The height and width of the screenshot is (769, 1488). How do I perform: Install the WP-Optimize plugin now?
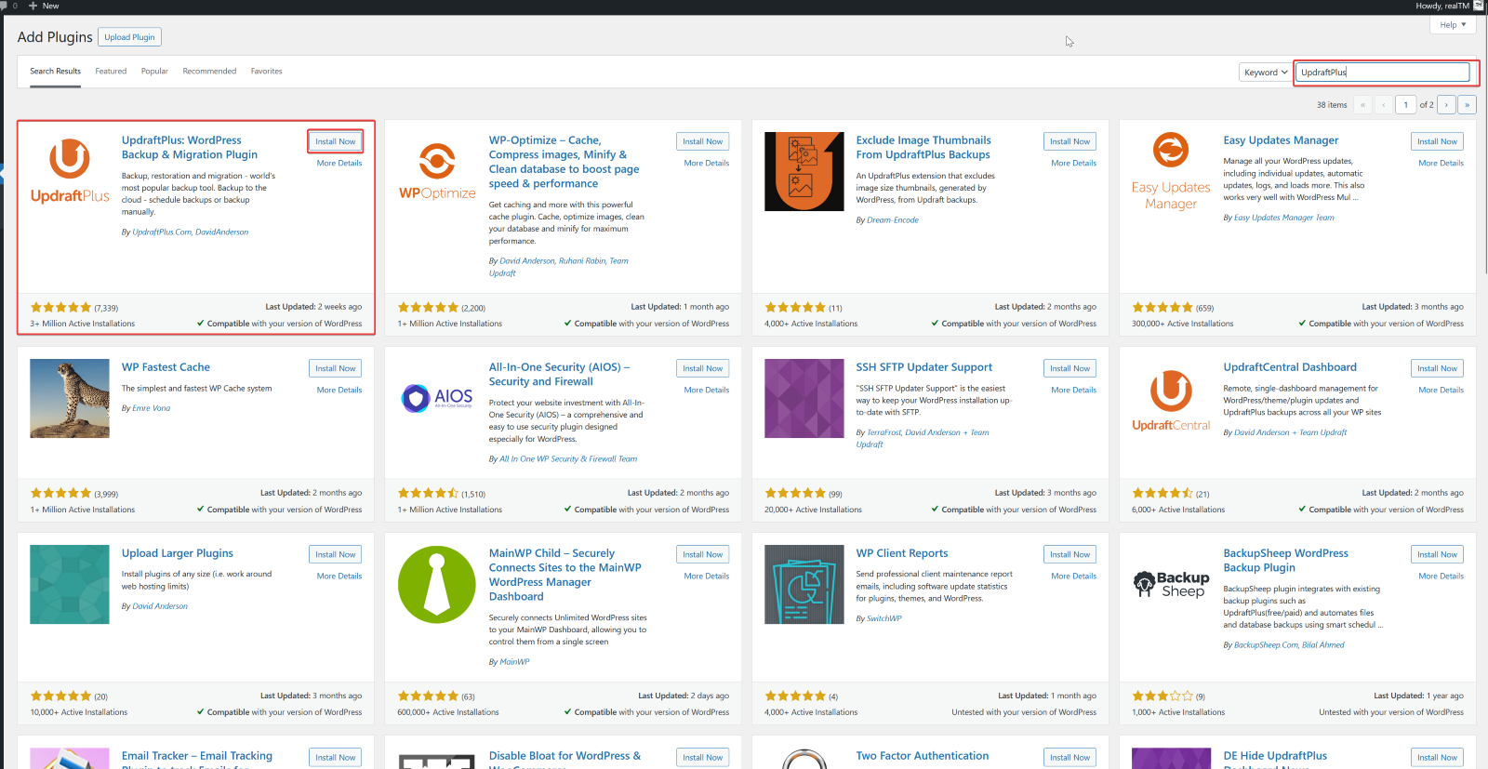tap(702, 141)
